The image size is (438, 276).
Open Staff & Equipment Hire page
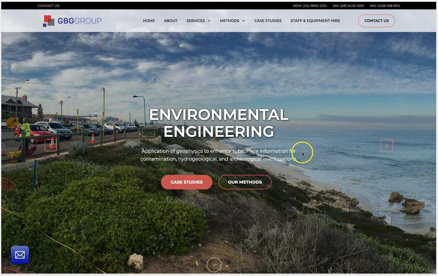tap(315, 21)
